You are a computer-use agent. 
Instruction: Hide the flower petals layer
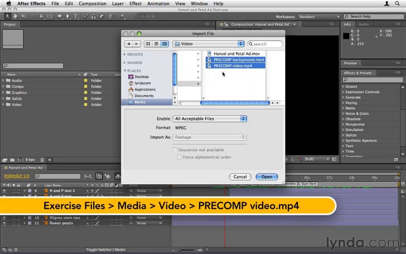pyautogui.click(x=4, y=223)
